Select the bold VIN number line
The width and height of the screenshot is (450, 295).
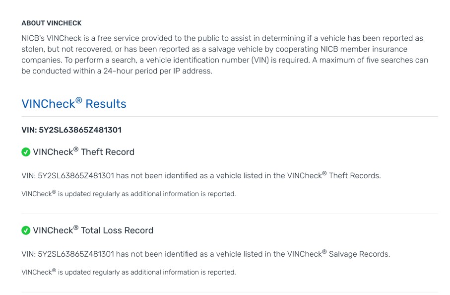click(x=71, y=130)
